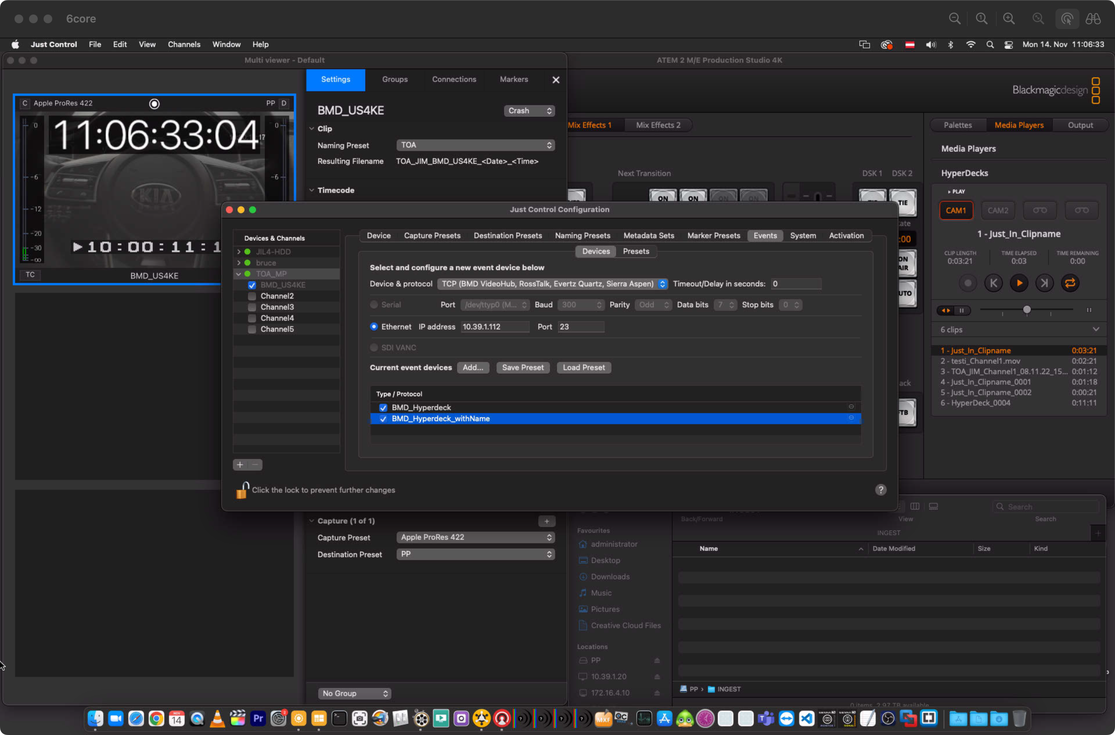The height and width of the screenshot is (735, 1115).
Task: Switch to the Connections tab
Action: point(453,80)
